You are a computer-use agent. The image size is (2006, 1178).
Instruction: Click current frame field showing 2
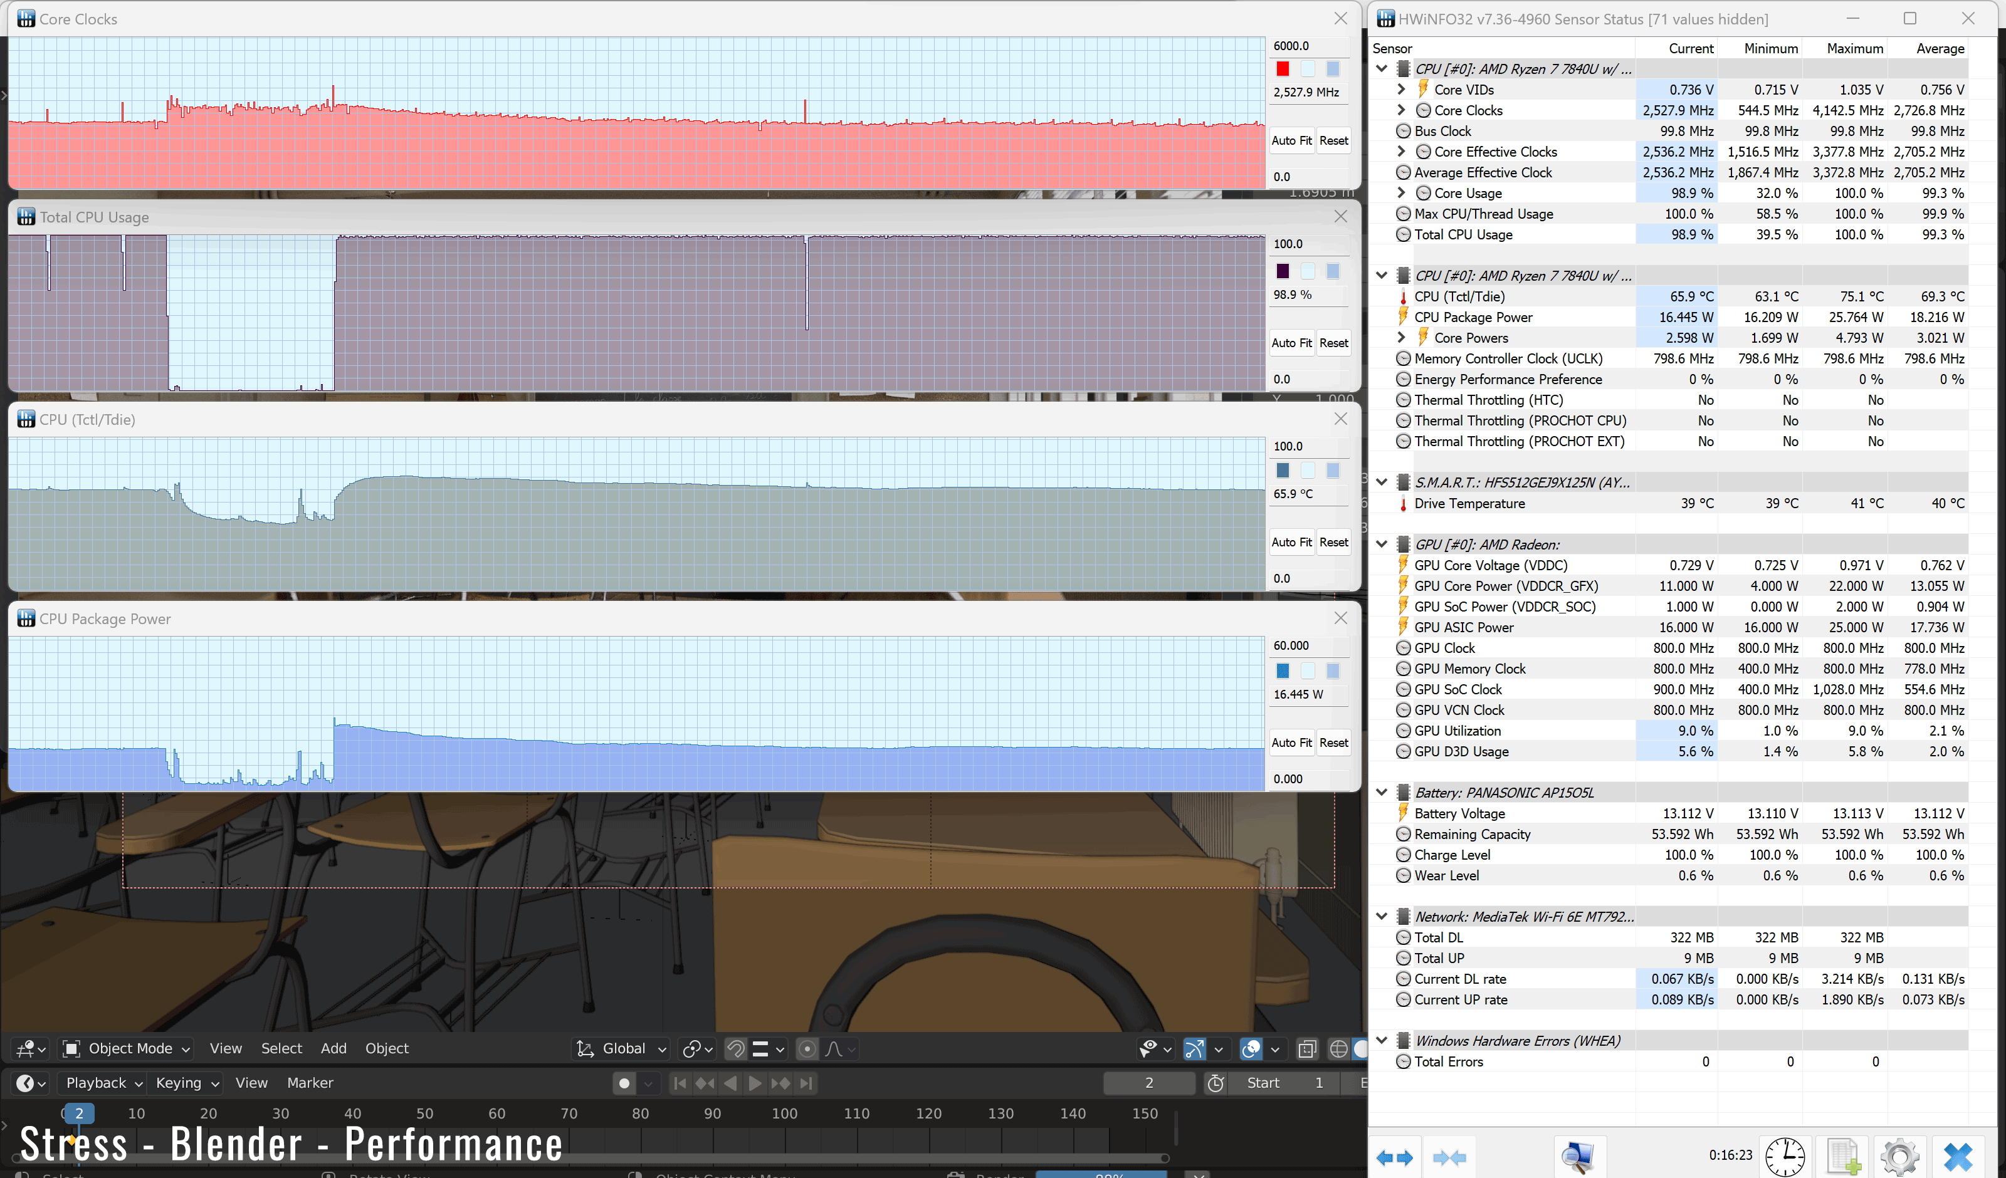coord(1148,1083)
